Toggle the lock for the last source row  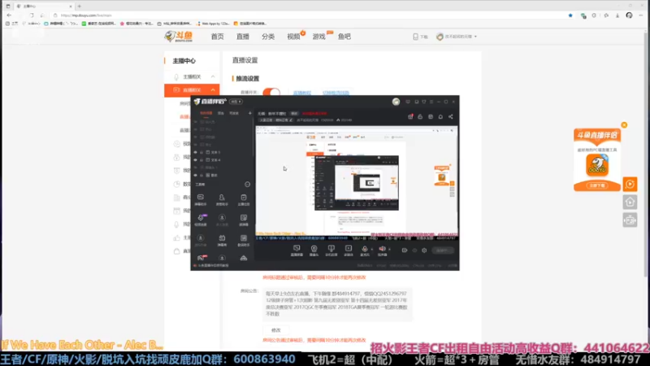coord(201,175)
